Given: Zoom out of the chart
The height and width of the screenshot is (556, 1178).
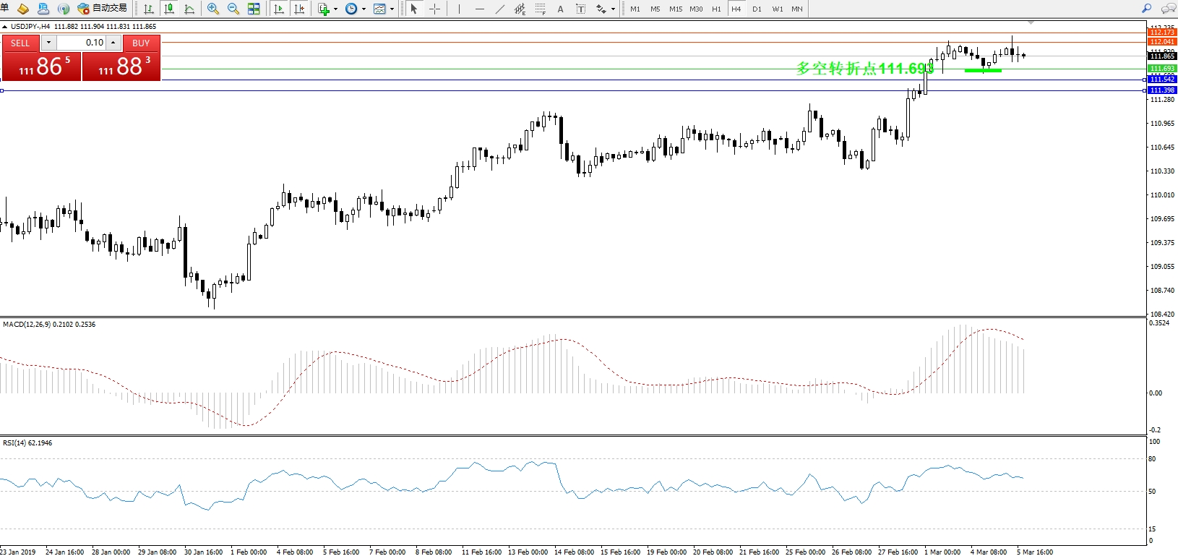Looking at the screenshot, I should click(x=233, y=9).
